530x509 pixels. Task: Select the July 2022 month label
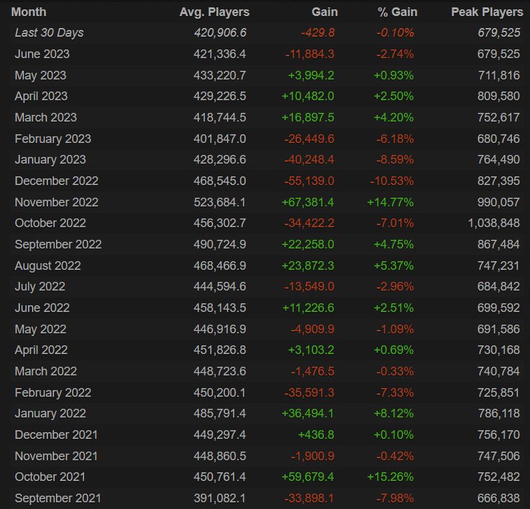click(40, 287)
